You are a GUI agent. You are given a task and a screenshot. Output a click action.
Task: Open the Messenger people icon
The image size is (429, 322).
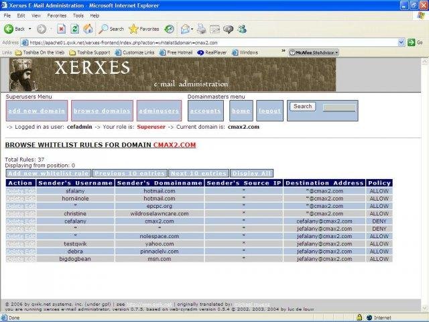pos(242,29)
